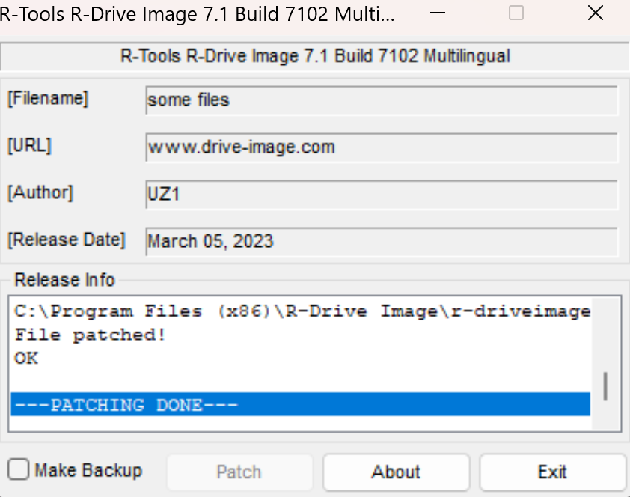Viewport: 630px width, 497px height.
Task: Click the Release Date field
Action: pos(382,242)
